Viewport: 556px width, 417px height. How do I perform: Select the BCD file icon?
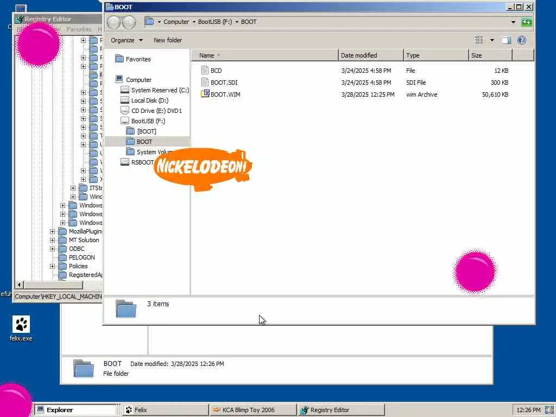pyautogui.click(x=205, y=70)
